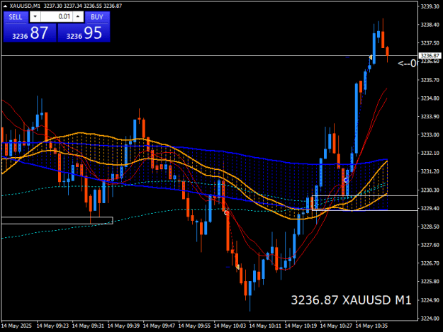Click the blue circle trade marker near 3230.70
443x332 pixels.
(x=346, y=180)
